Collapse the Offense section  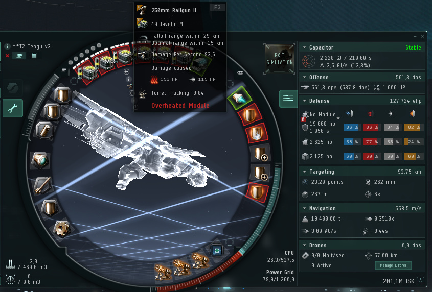(304, 77)
